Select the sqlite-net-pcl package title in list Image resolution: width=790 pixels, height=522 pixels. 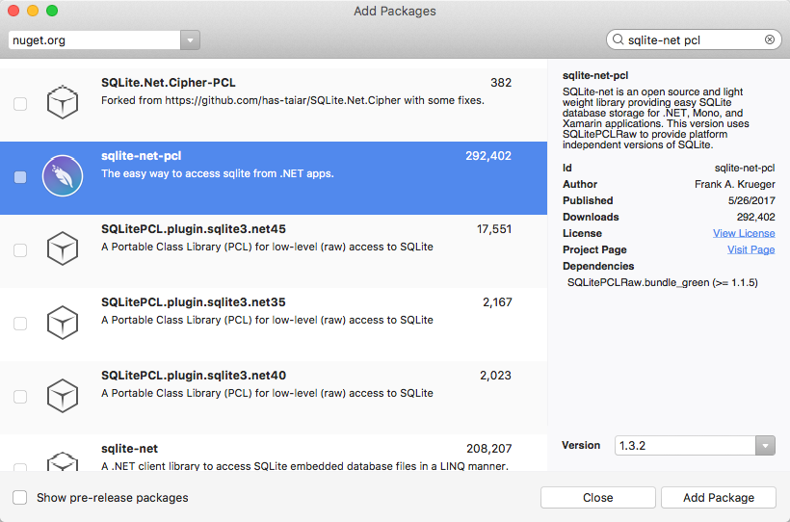point(141,156)
